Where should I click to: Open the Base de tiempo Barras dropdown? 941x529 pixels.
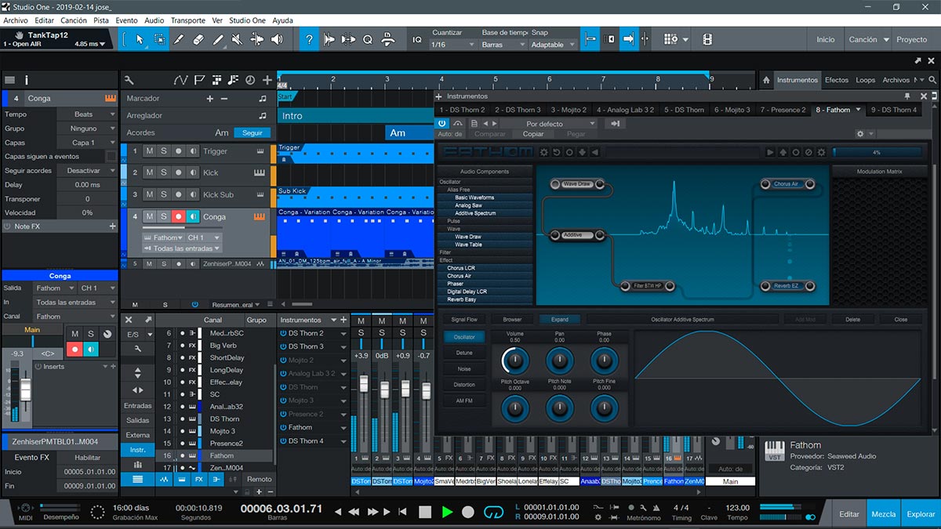503,45
